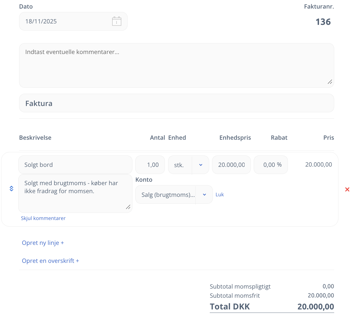Click resize handle of line comment box
355x320 pixels.
[x=128, y=207]
